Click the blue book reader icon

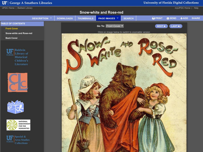pos(15,107)
